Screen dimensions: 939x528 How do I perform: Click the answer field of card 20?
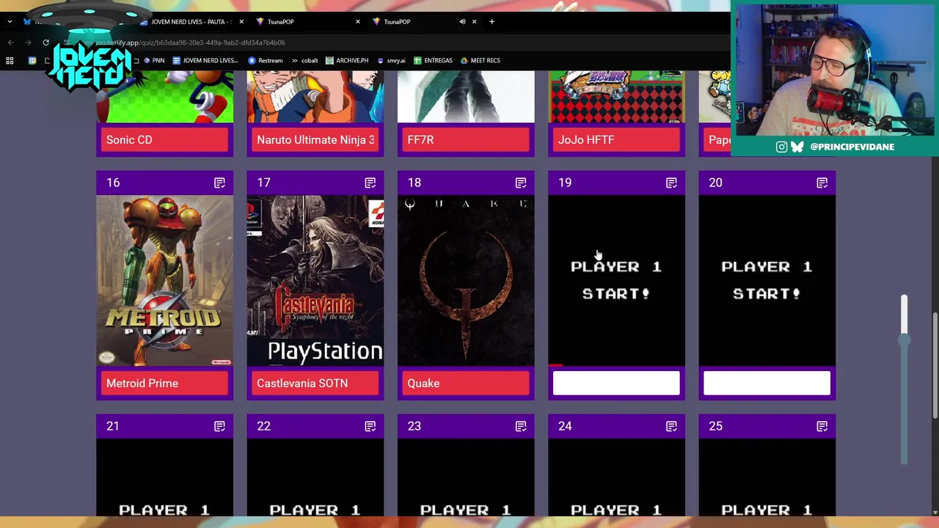pyautogui.click(x=767, y=383)
